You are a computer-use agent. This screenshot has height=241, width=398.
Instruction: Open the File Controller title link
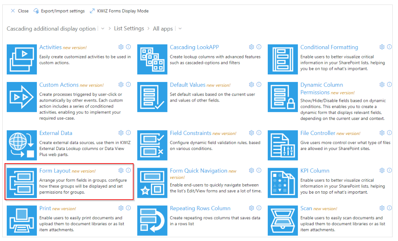pos(318,133)
